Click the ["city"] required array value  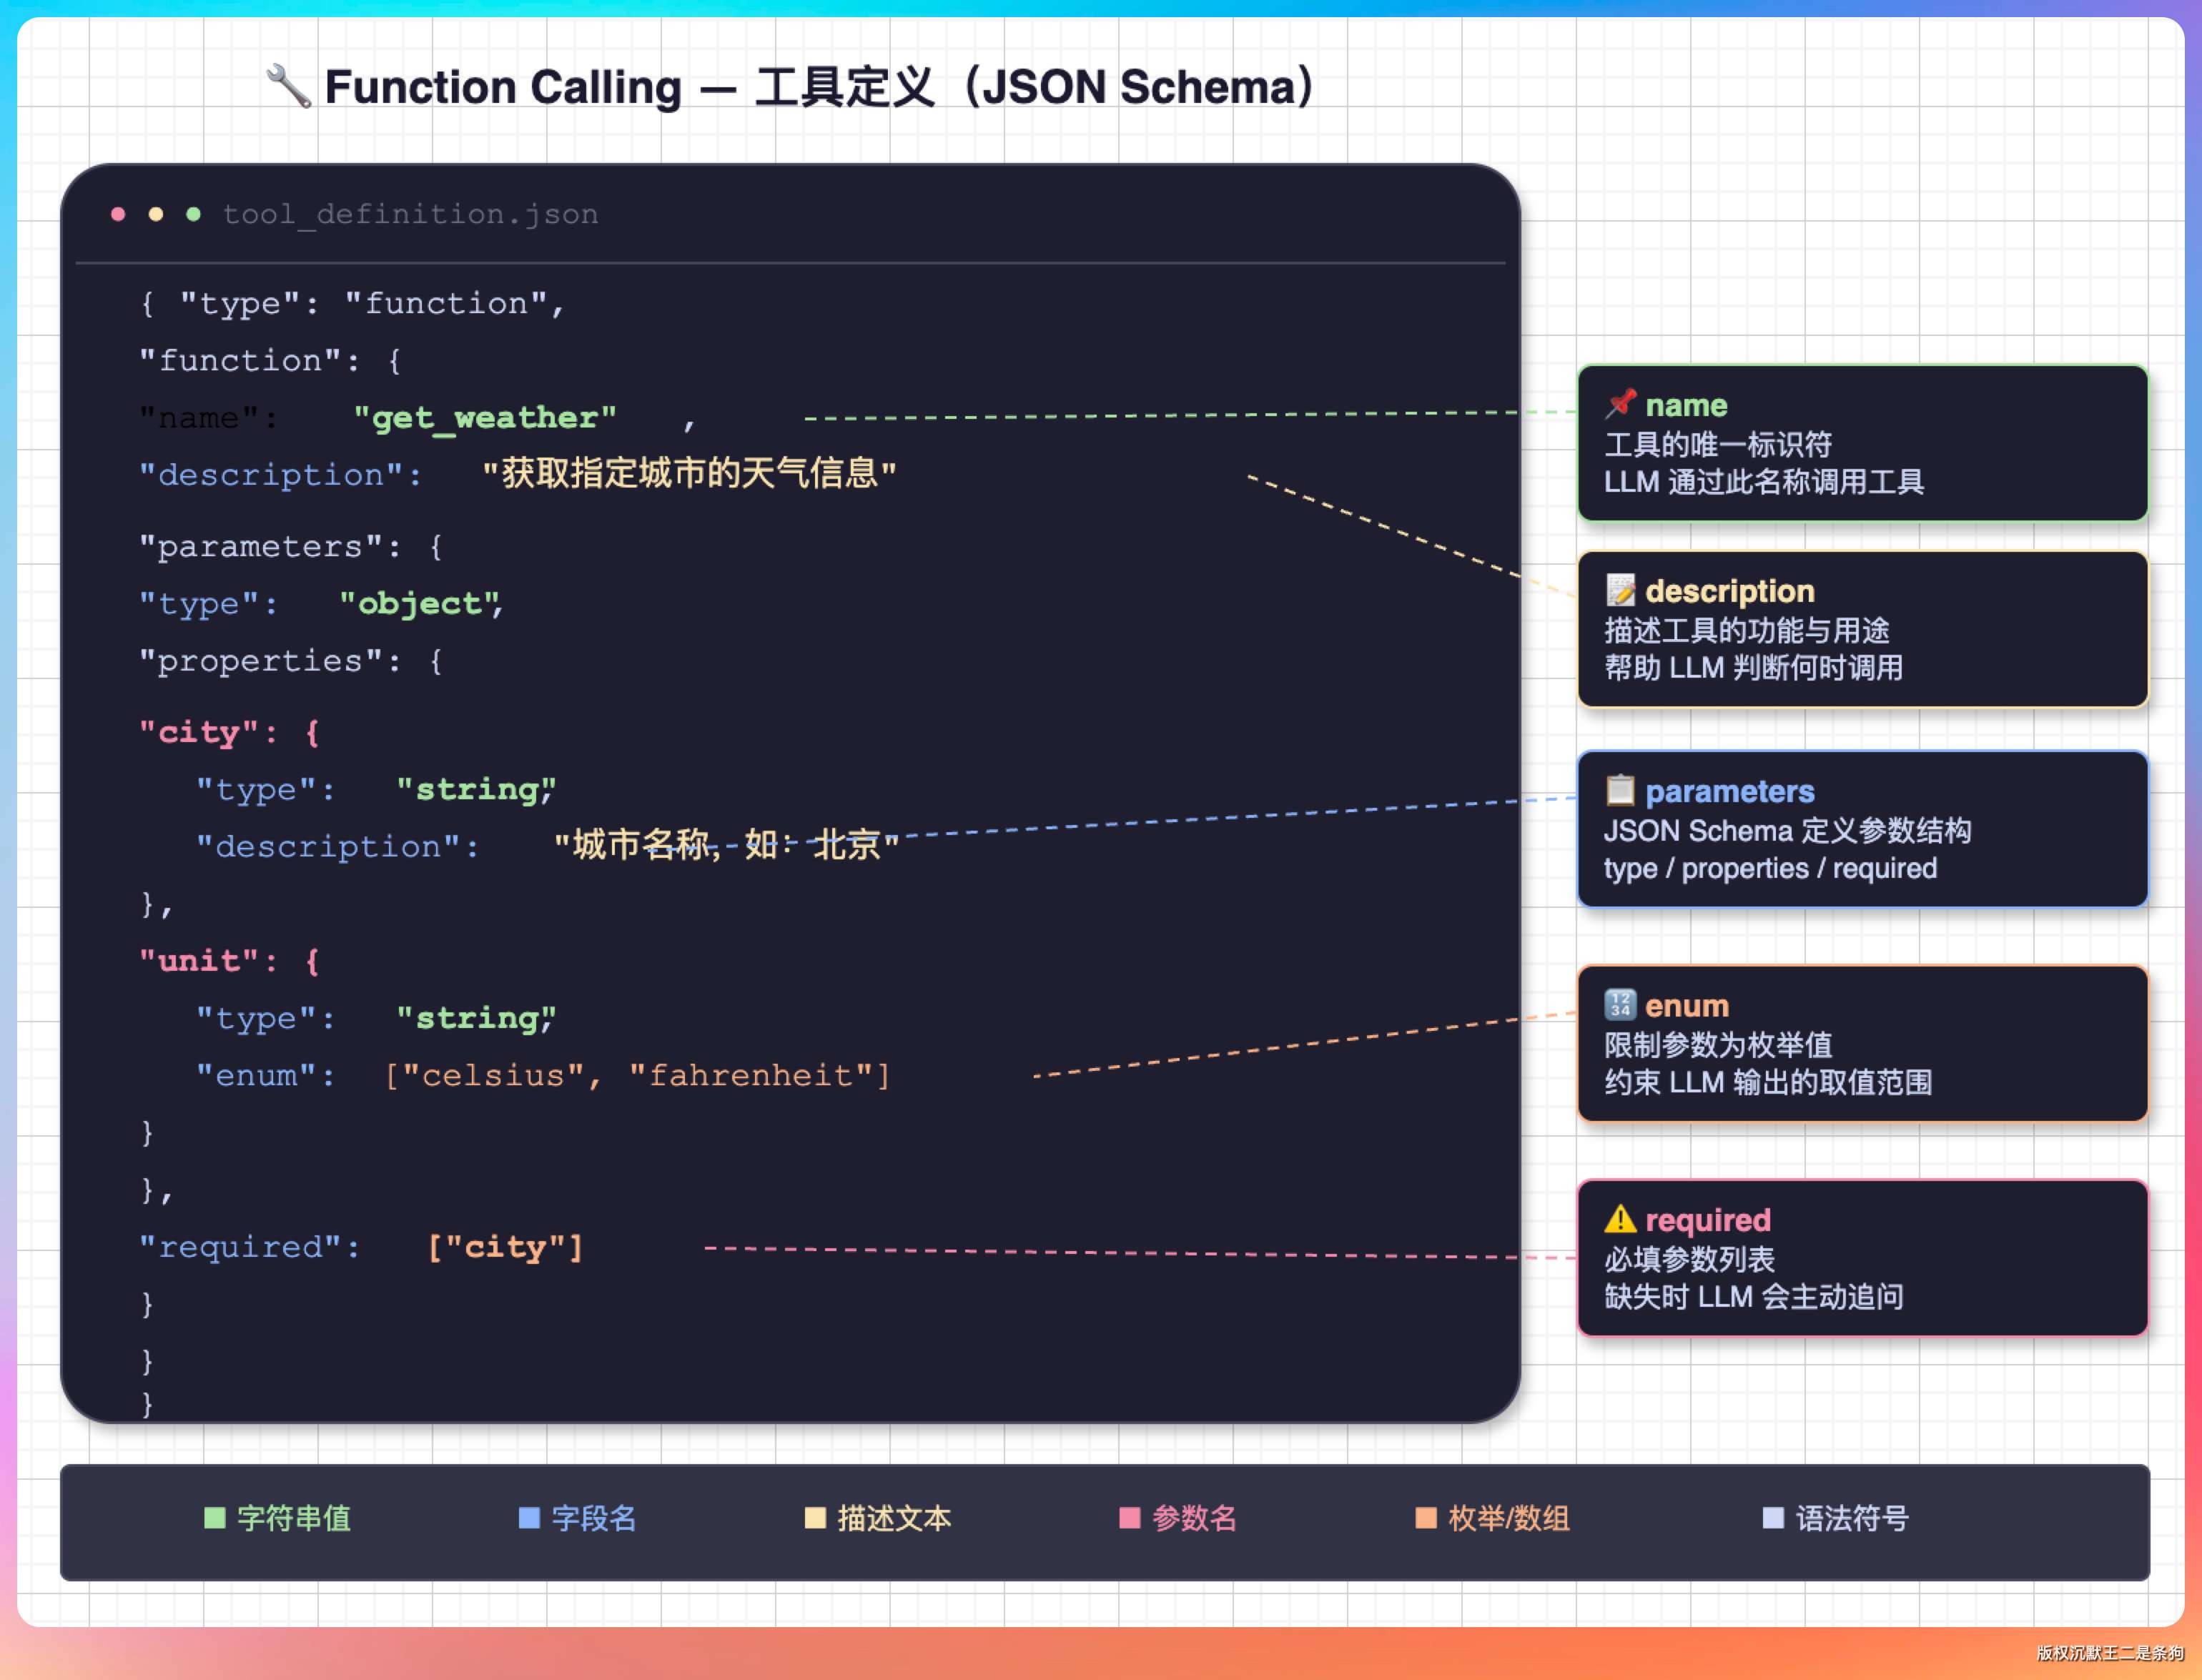click(x=505, y=1247)
